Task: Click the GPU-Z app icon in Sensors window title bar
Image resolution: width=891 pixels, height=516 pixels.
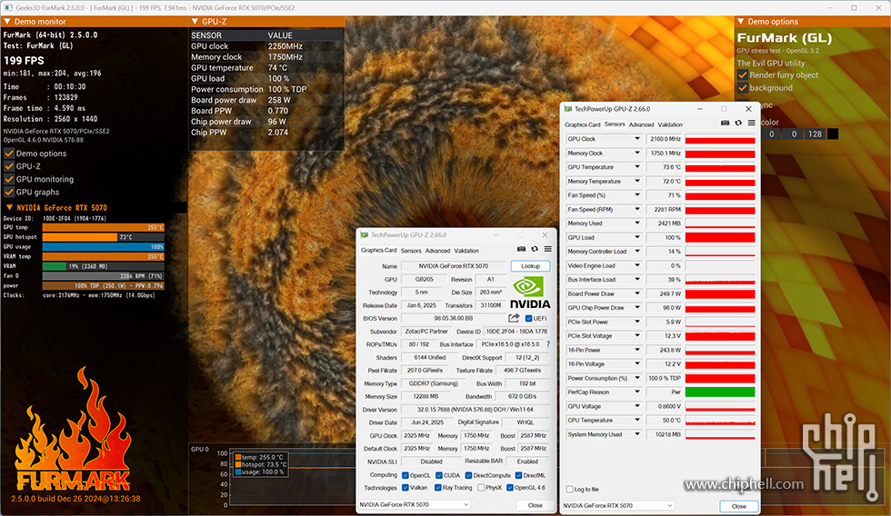Action: (x=567, y=109)
